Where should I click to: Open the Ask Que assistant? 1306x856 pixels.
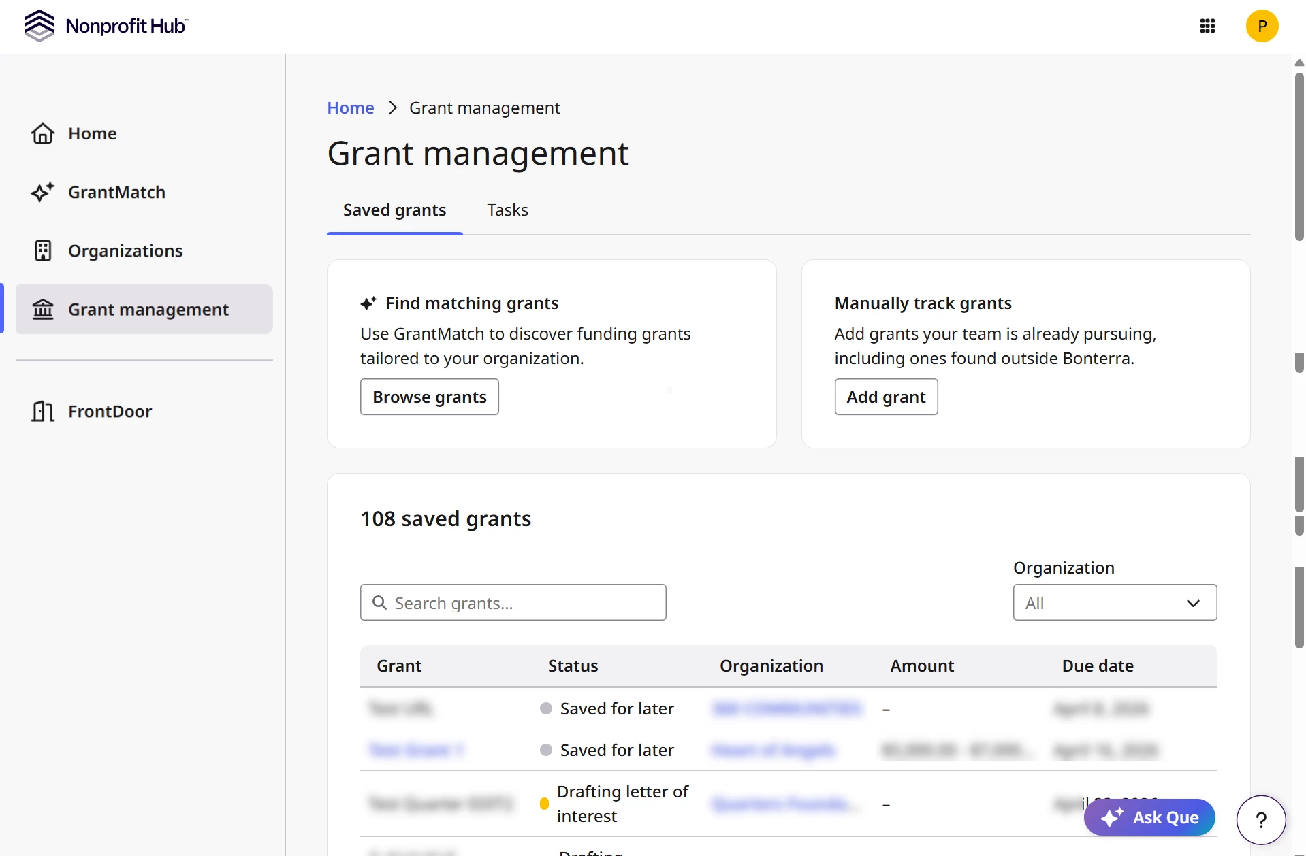click(1149, 817)
